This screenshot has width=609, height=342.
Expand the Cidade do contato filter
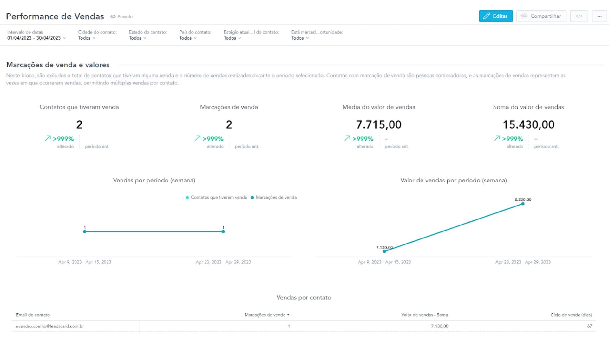coord(87,38)
